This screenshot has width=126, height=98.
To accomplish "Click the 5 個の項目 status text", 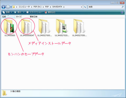I will click(16, 91).
